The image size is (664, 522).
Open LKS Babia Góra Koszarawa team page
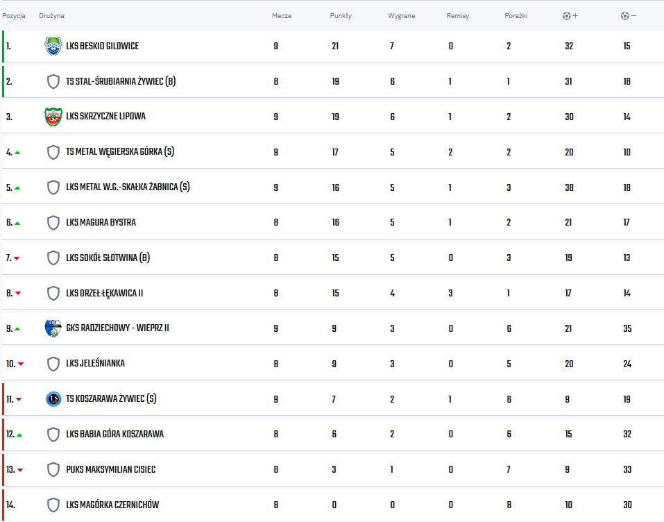[114, 435]
